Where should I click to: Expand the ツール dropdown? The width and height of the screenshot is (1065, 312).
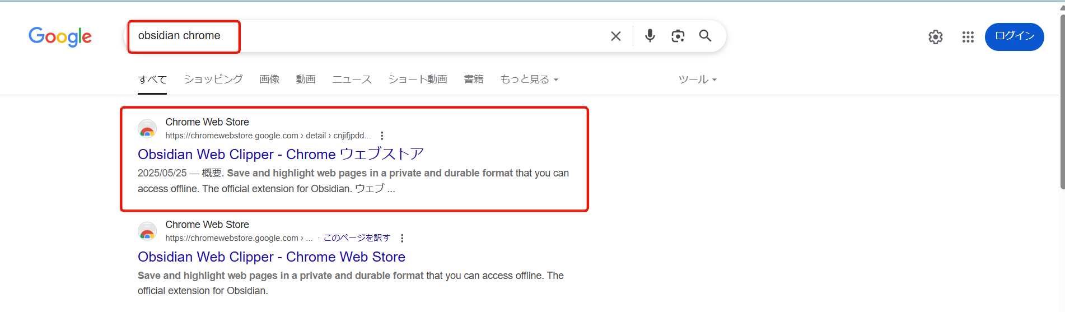pos(697,80)
